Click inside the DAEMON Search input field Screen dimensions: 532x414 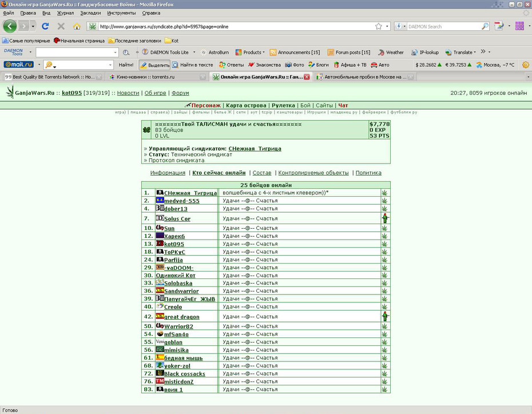point(444,26)
